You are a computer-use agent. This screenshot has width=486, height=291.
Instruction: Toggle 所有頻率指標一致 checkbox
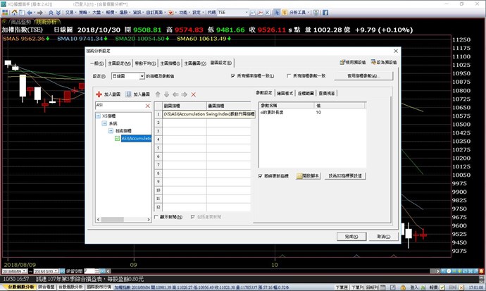(x=233, y=75)
